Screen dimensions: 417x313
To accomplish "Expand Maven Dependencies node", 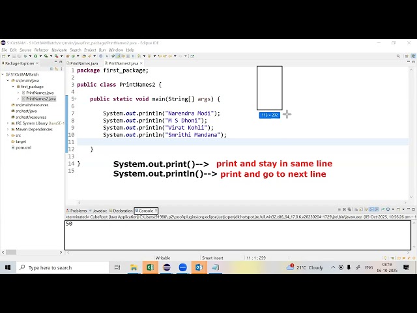I will coord(8,129).
